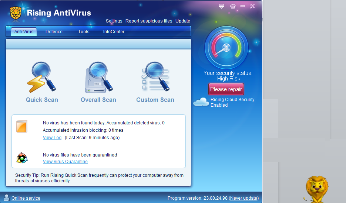Open the View Virus Quarantine link

click(65, 162)
